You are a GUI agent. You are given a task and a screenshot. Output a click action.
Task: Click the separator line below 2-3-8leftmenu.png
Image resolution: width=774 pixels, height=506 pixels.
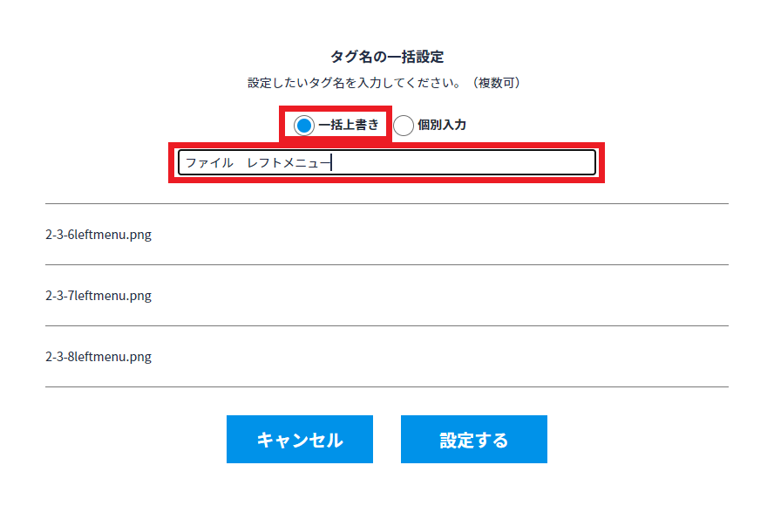click(387, 386)
